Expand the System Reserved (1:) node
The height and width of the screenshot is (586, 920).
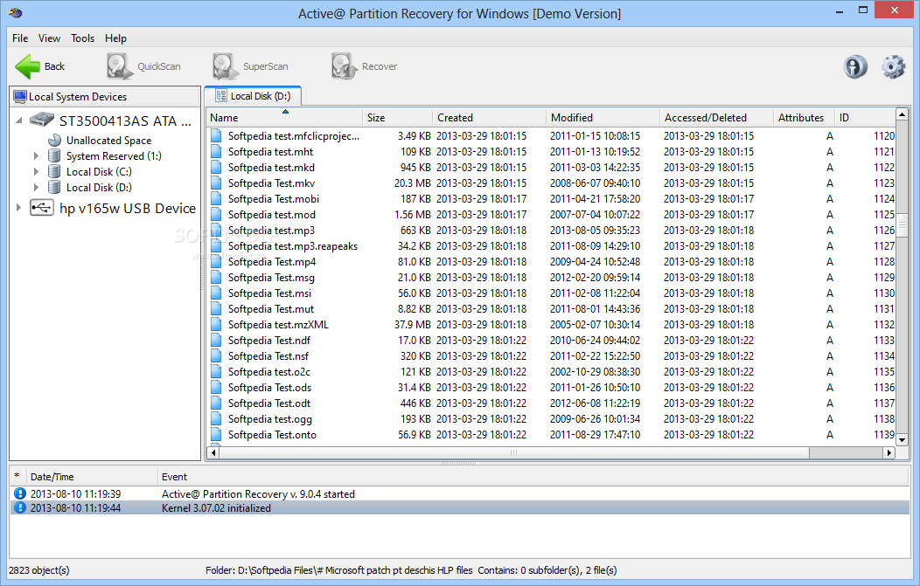(x=37, y=155)
